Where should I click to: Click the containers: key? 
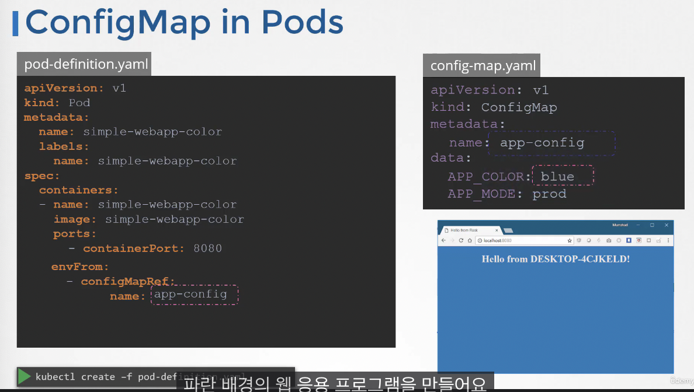[79, 190]
